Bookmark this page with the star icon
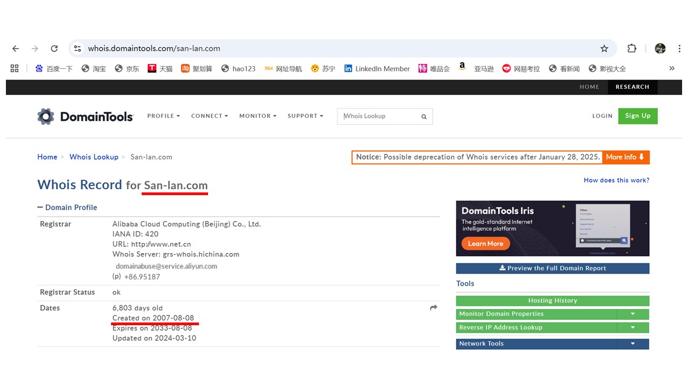 pos(604,48)
